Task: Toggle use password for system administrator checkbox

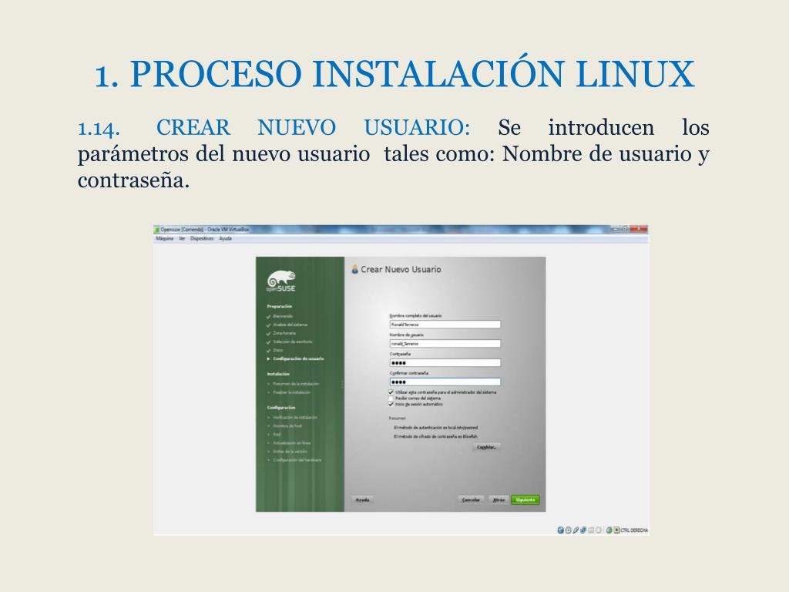Action: point(391,392)
